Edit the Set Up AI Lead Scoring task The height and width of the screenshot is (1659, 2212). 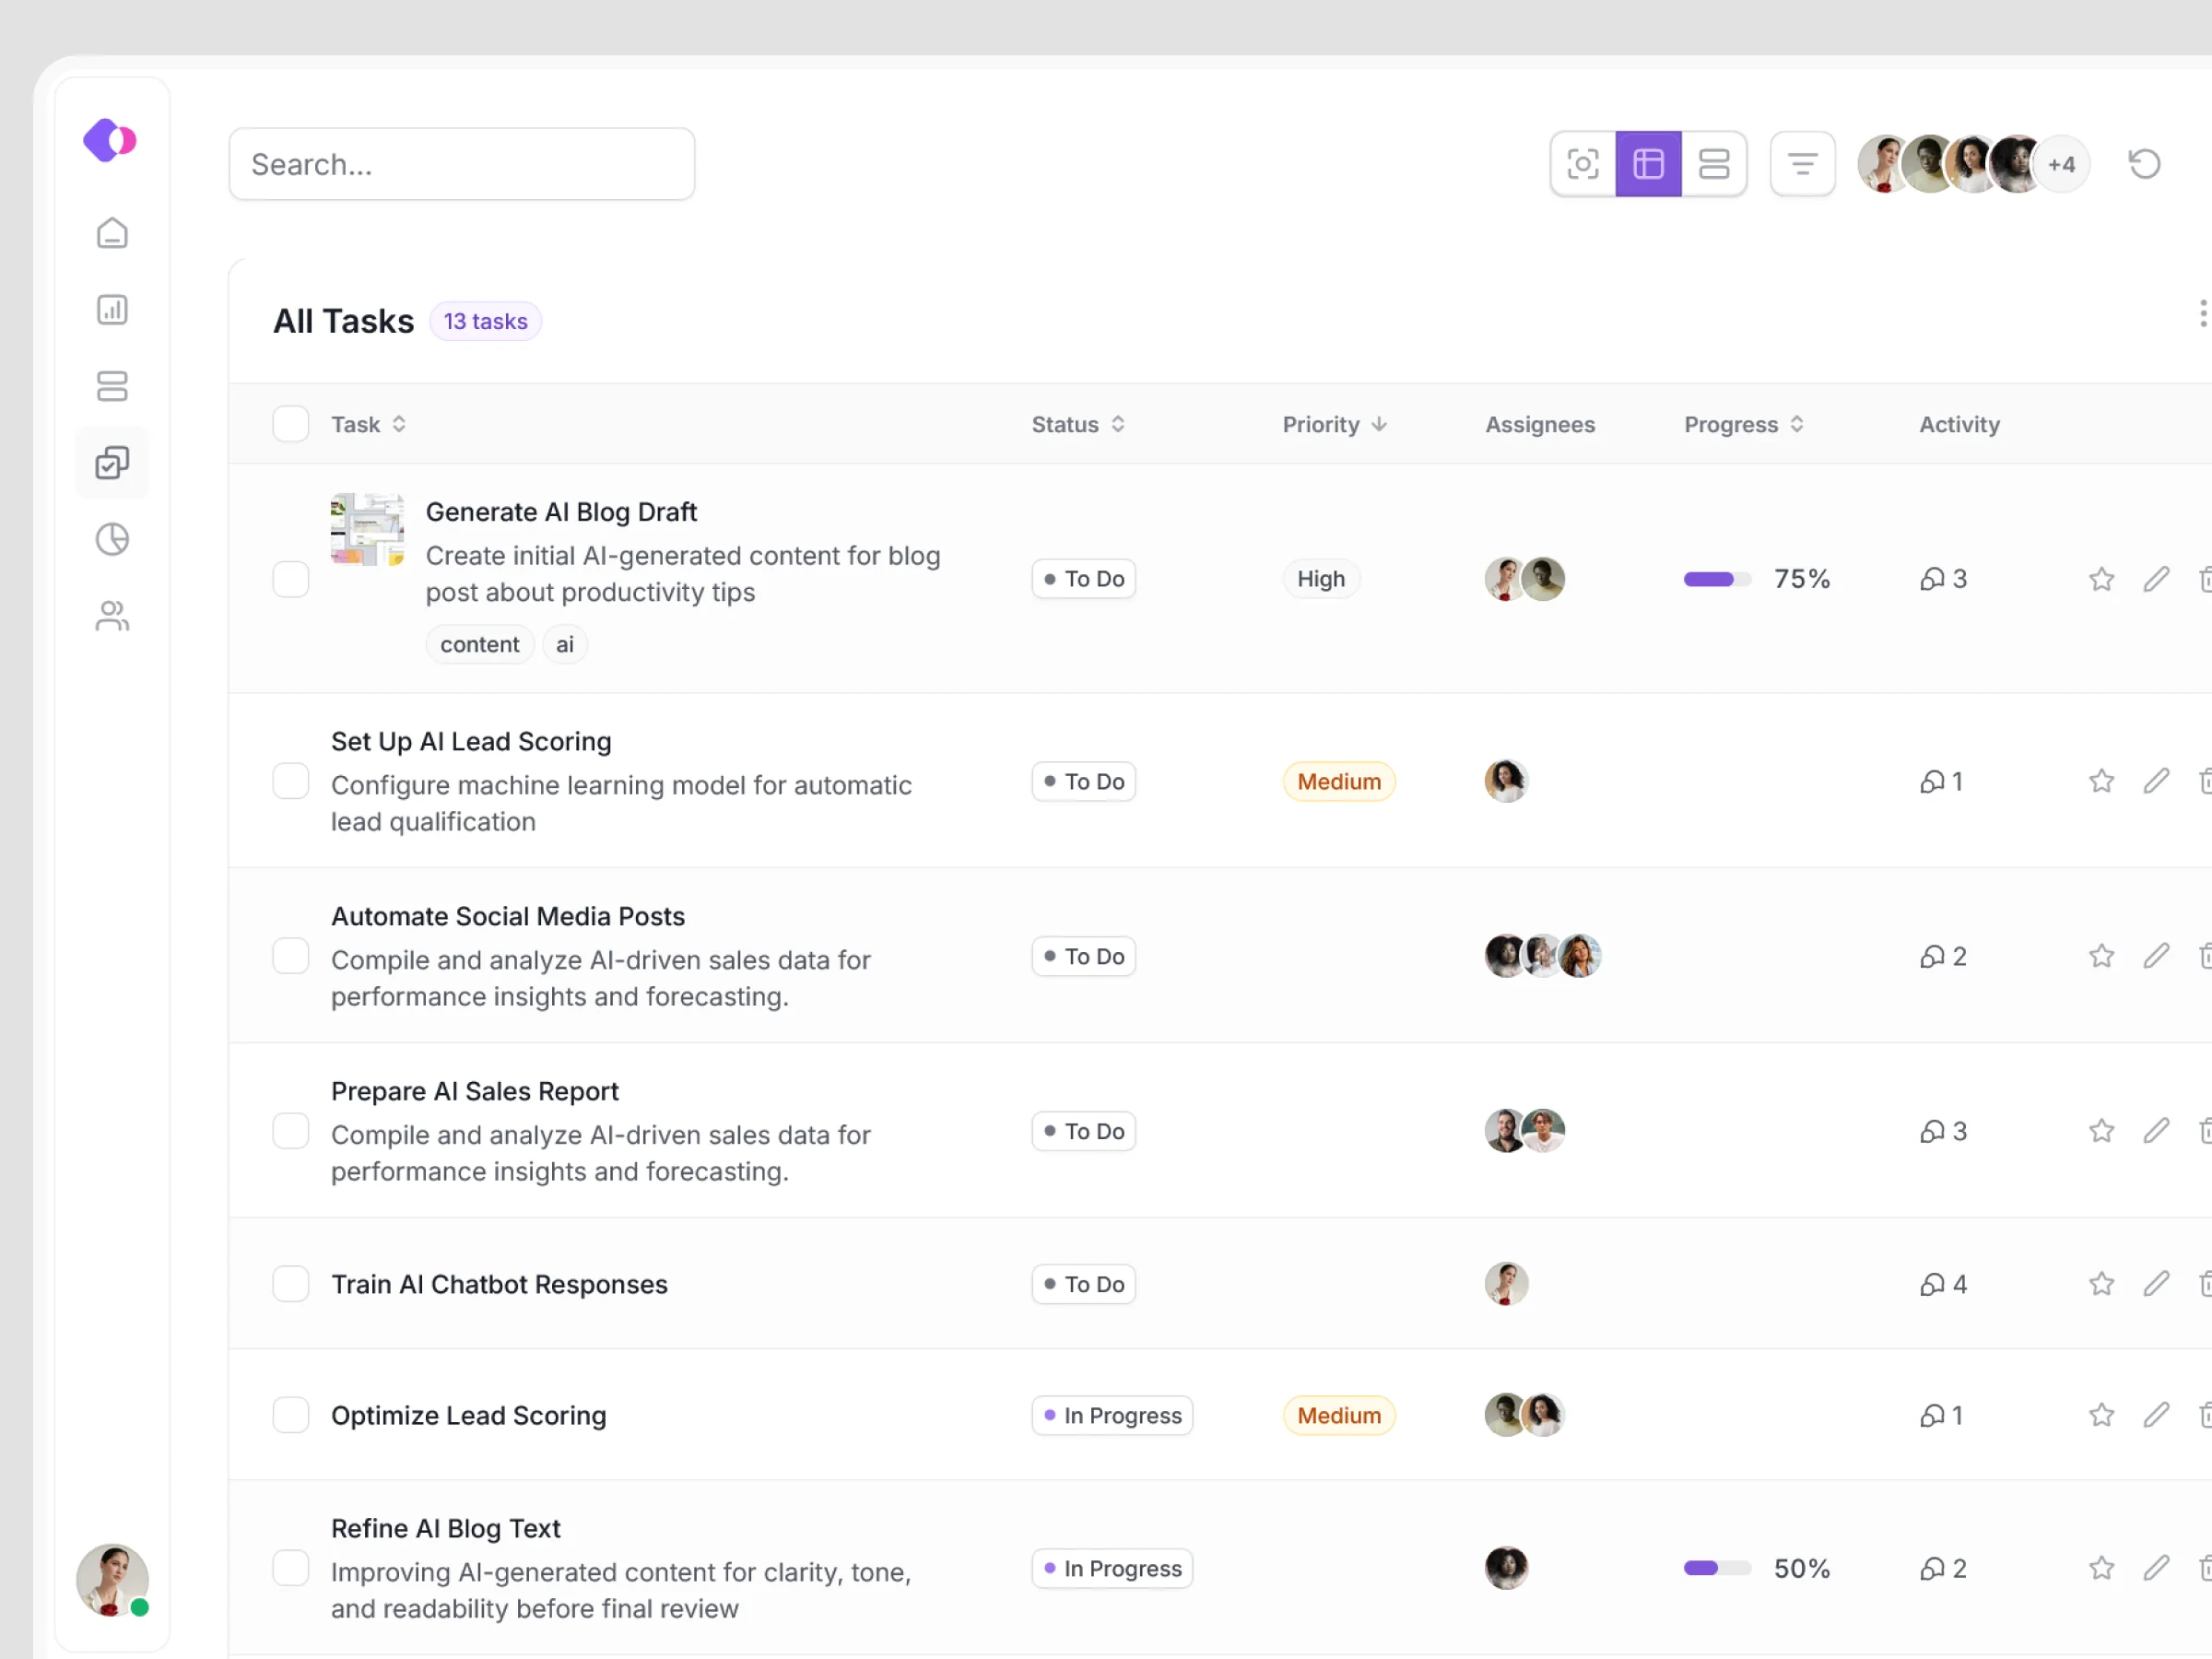(2156, 781)
